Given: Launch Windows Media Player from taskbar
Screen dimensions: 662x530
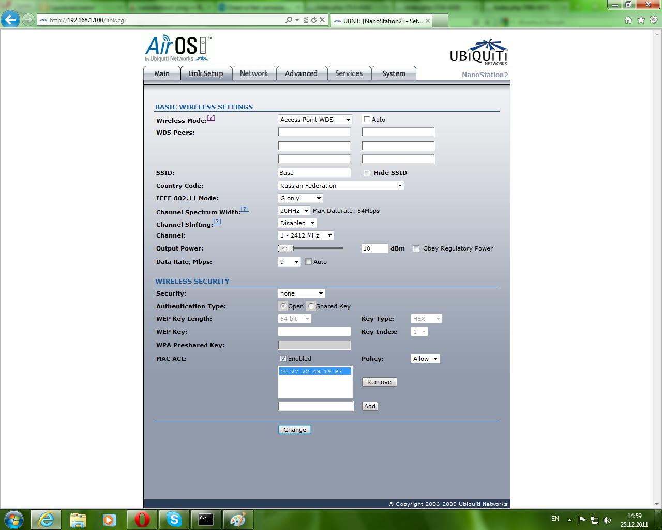Looking at the screenshot, I should coord(110,519).
